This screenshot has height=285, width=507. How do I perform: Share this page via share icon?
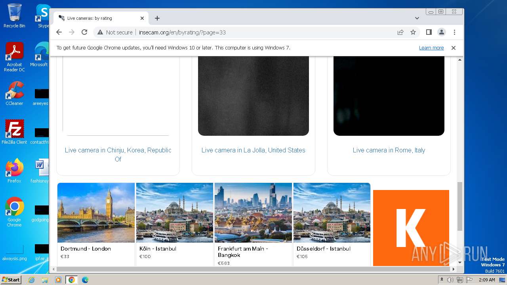(400, 32)
